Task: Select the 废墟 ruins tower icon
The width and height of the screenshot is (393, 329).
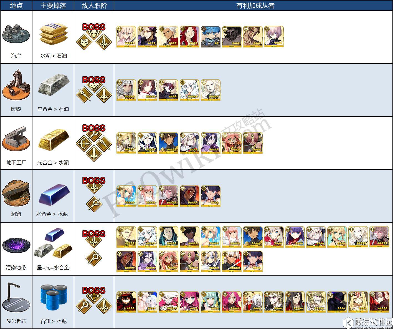Action: [x=16, y=85]
